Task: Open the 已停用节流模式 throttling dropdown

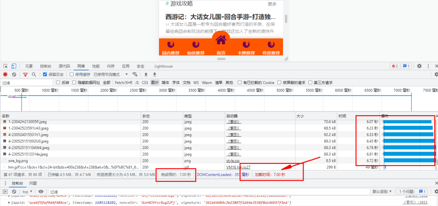Action: point(111,75)
